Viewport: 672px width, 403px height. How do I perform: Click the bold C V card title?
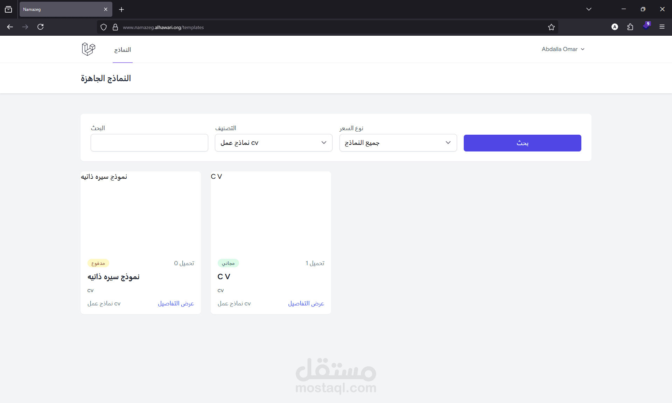224,277
